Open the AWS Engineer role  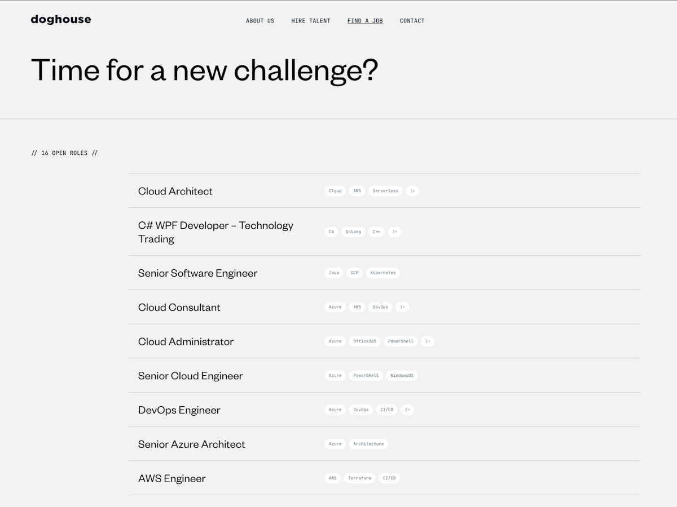coord(384,478)
